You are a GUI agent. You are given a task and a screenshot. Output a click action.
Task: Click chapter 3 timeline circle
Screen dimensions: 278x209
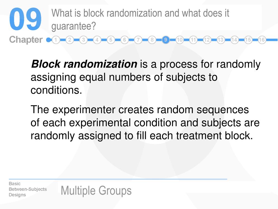[83, 40]
